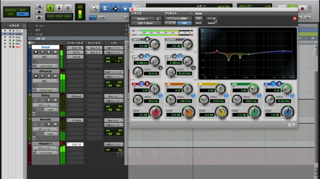
Task: Click the HF band shelf type icon
Action: (x=279, y=84)
